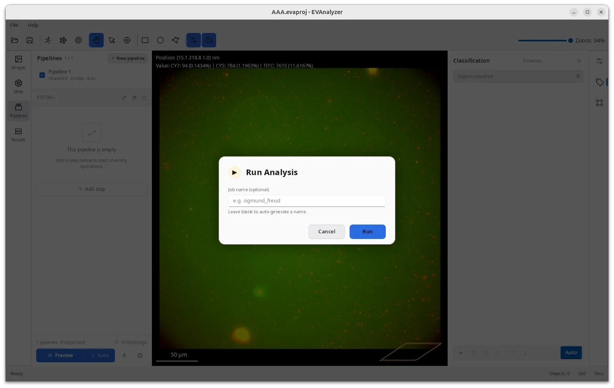The image size is (614, 388).
Task: Toggle the paint bucket overlay button
Action: (x=209, y=40)
